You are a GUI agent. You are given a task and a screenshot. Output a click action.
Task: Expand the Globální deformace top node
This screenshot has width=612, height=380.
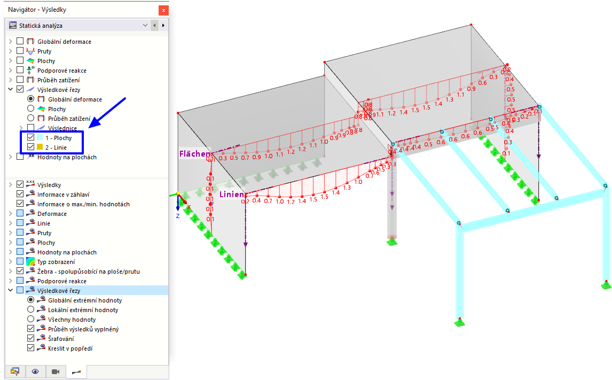(11, 41)
